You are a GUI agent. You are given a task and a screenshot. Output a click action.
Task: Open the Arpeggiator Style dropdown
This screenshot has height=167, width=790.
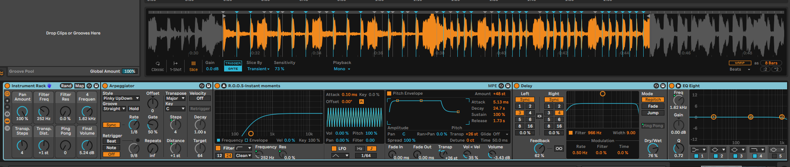(x=121, y=98)
